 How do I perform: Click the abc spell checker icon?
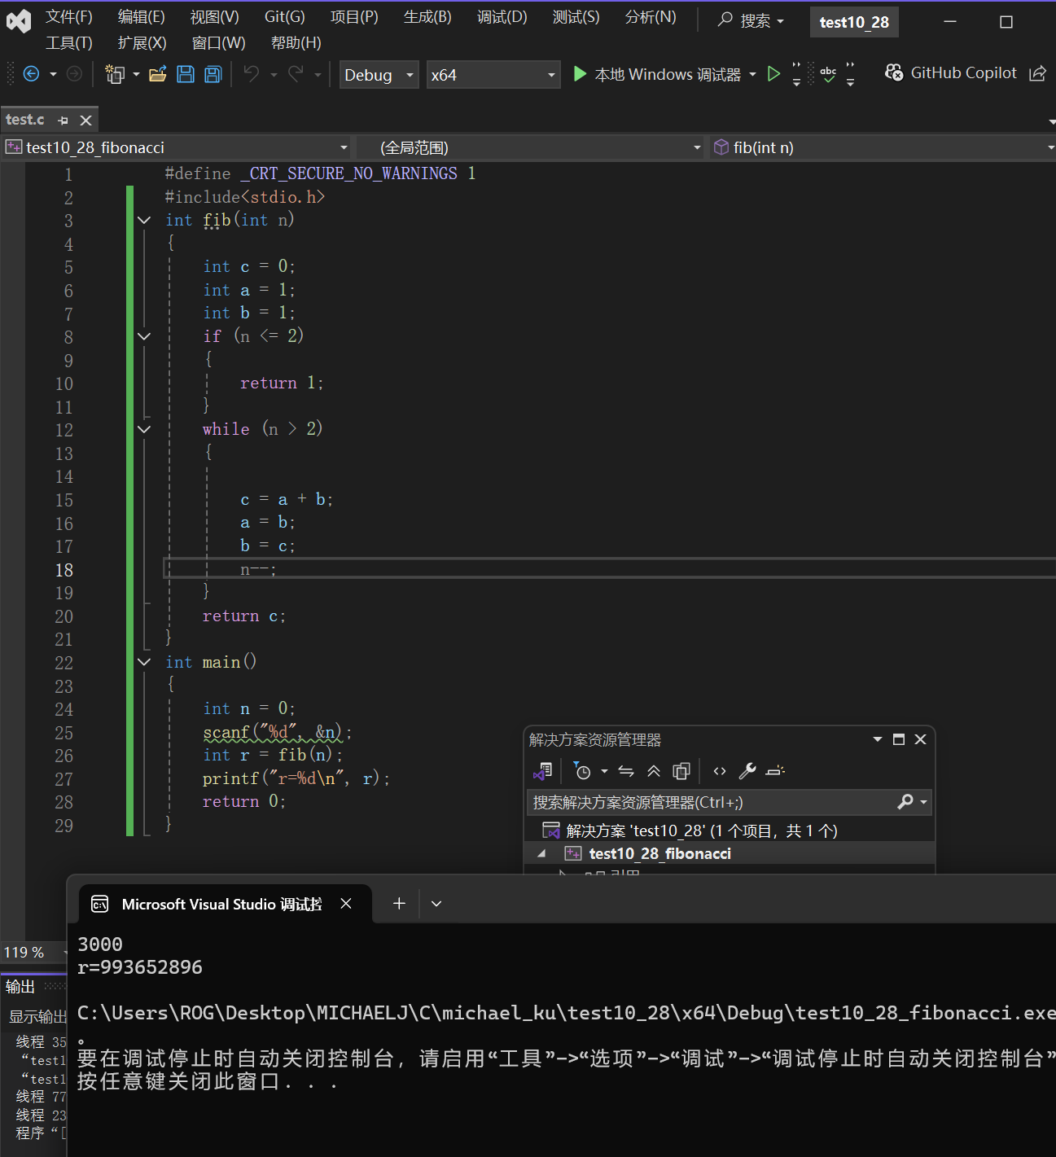tap(828, 74)
